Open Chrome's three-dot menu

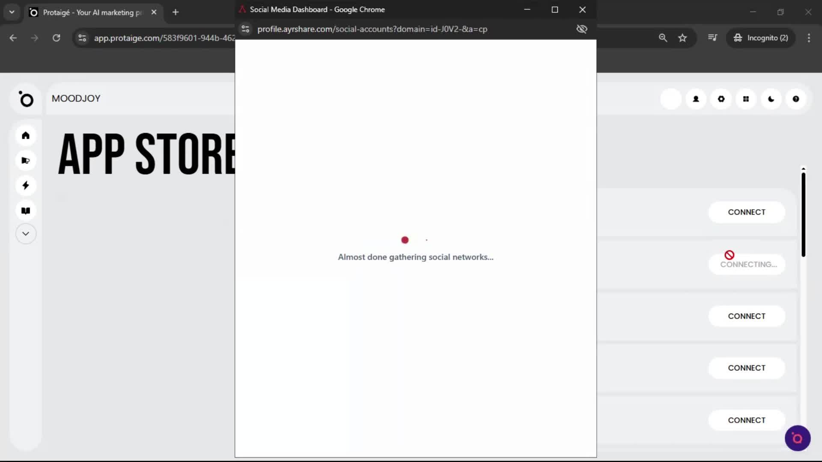tap(809, 38)
